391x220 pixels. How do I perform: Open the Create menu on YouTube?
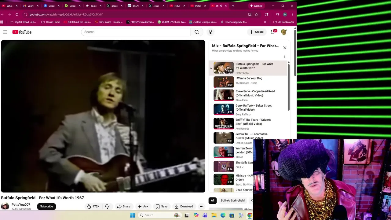pyautogui.click(x=256, y=32)
